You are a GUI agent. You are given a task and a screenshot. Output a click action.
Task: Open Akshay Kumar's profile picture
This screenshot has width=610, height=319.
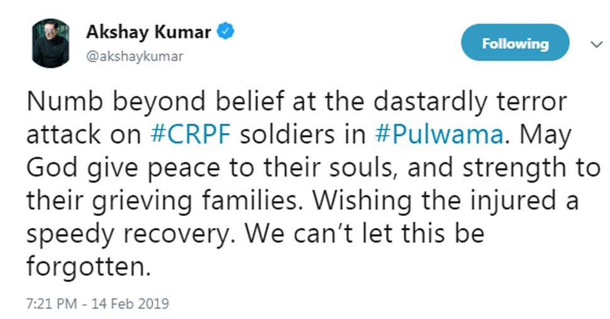click(50, 43)
